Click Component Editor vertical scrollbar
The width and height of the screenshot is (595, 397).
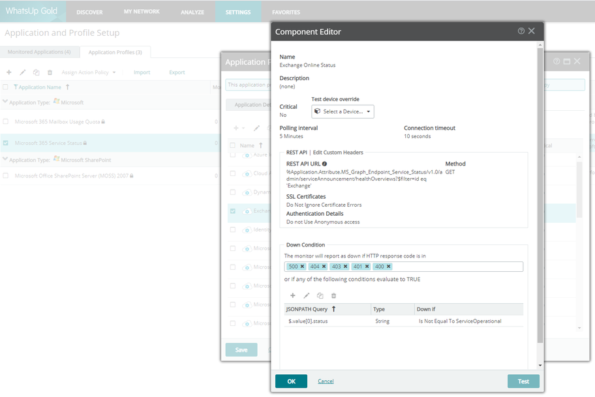[540, 196]
